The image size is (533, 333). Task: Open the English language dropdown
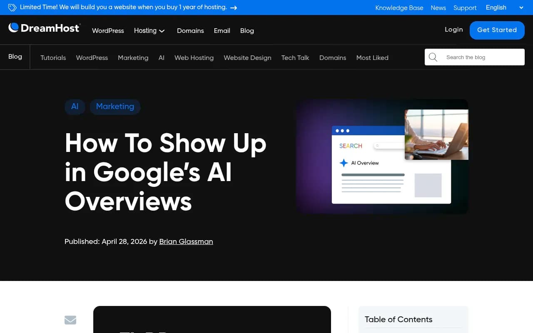505,7
